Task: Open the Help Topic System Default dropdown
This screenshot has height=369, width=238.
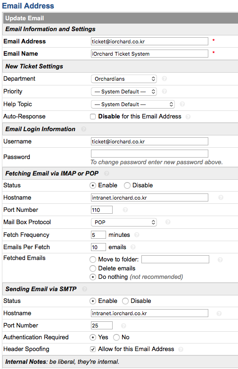Action: (x=133, y=104)
